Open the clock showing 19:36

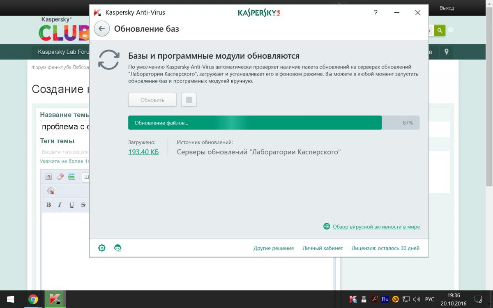454,299
